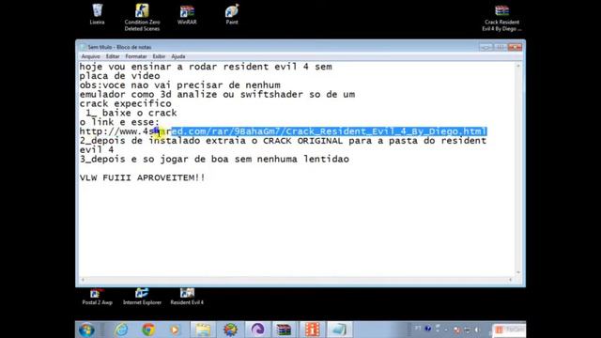Image resolution: width=601 pixels, height=338 pixels.
Task: Open the Resident Evil 4 desktop shortcut
Action: 187,297
